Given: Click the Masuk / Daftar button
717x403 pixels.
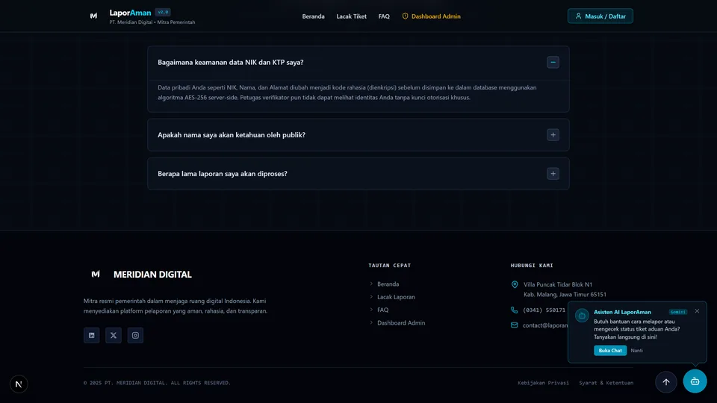Looking at the screenshot, I should point(600,16).
